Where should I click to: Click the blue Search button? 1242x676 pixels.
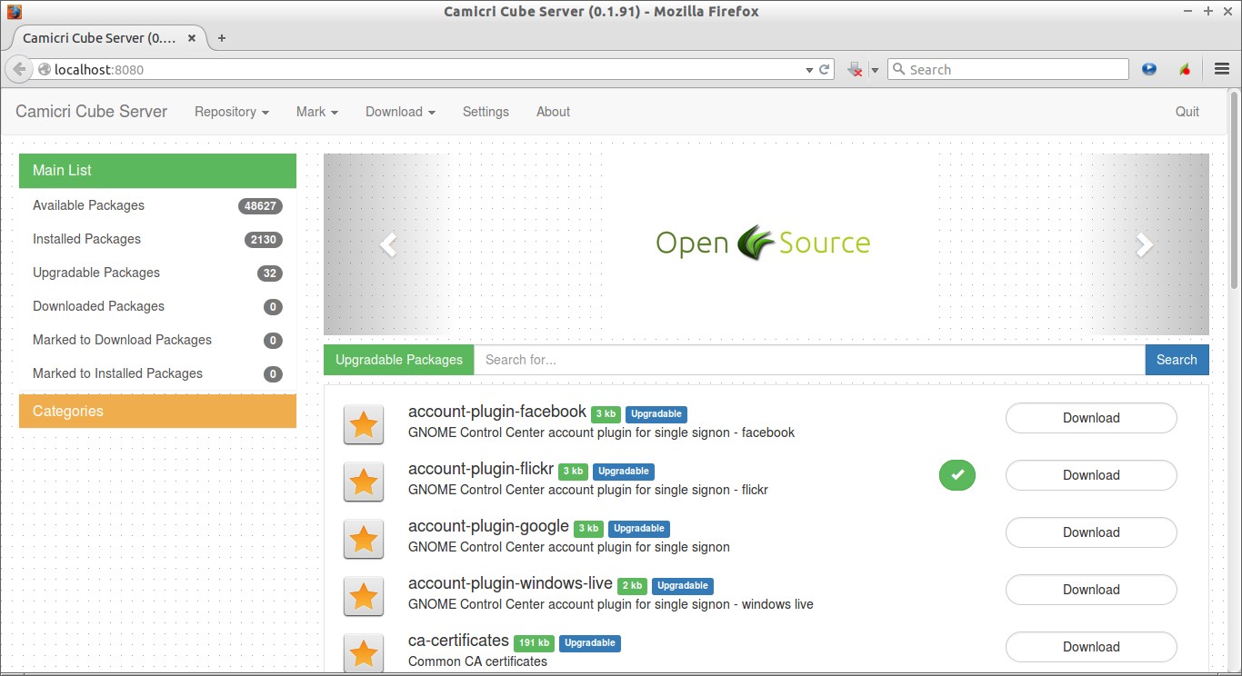(1177, 360)
